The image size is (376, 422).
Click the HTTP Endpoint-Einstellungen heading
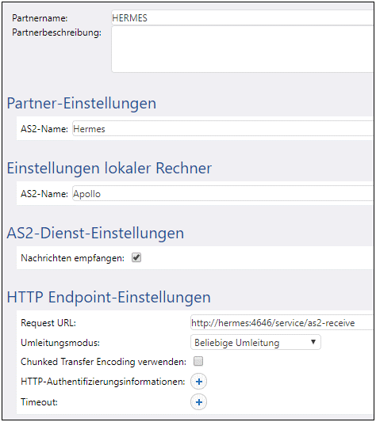click(109, 298)
